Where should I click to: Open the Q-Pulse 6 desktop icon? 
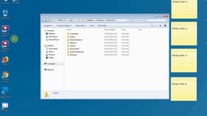(16, 2)
